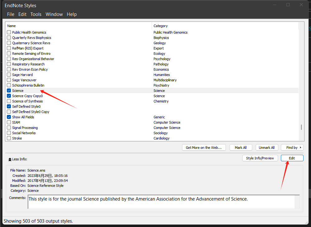Enable the Sage Harvard style checkbox
The image size is (311, 227).
(9, 75)
